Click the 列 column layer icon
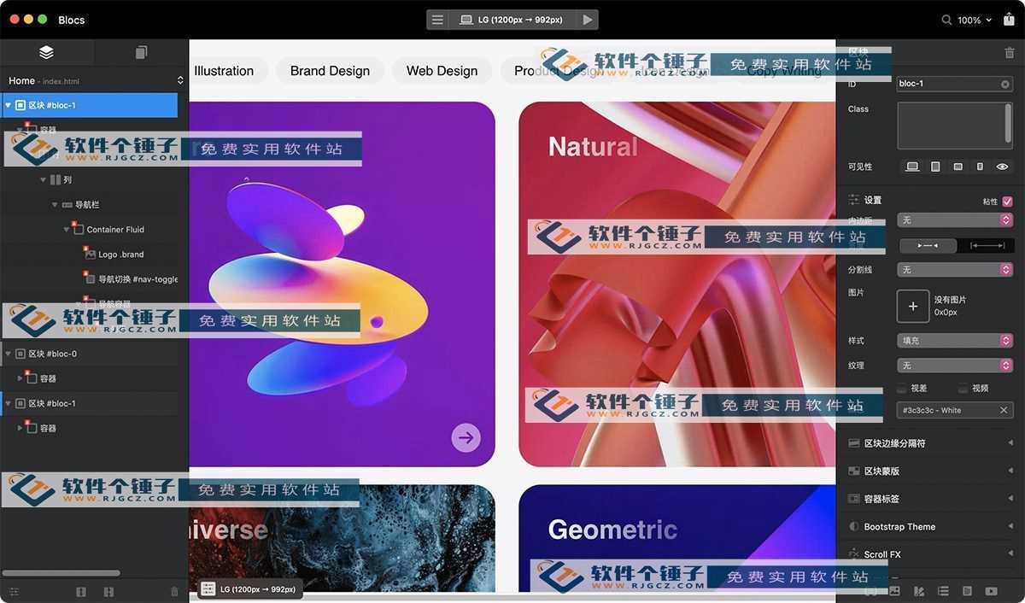Viewport: 1025px width, 603px height. (56, 180)
